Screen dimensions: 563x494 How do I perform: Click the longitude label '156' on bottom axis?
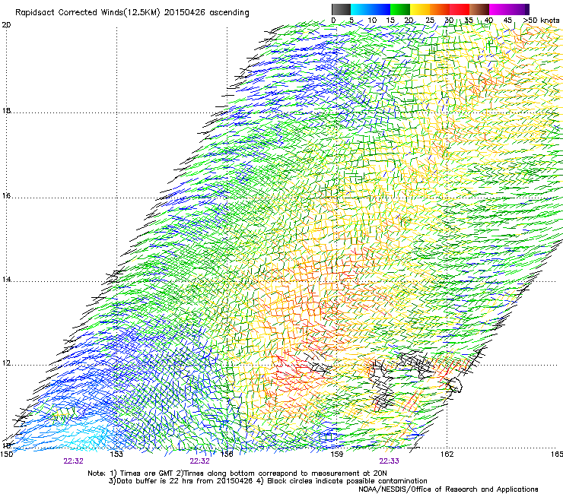[227, 454]
